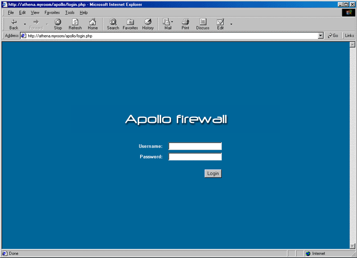The height and width of the screenshot is (258, 357).
Task: Open the Favorites toolbar icon
Action: tap(130, 22)
